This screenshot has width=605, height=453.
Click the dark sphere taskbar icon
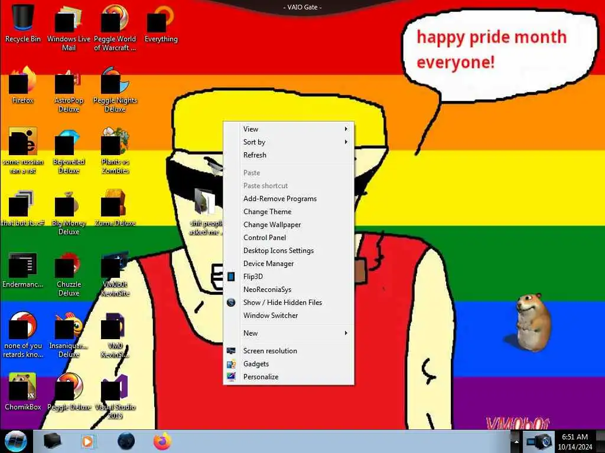[x=126, y=441]
